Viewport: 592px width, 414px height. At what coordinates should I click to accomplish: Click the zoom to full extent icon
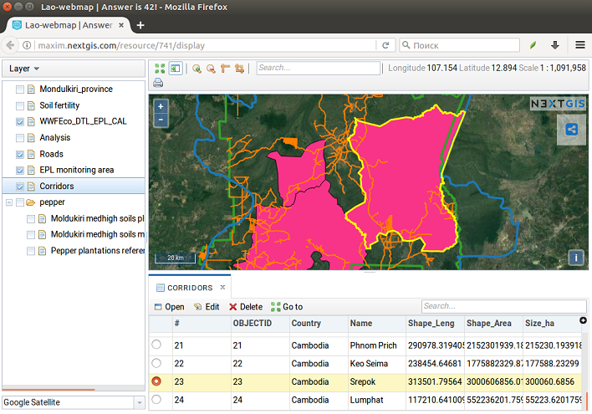tap(160, 69)
